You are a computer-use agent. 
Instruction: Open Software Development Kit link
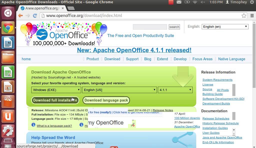point(223,99)
